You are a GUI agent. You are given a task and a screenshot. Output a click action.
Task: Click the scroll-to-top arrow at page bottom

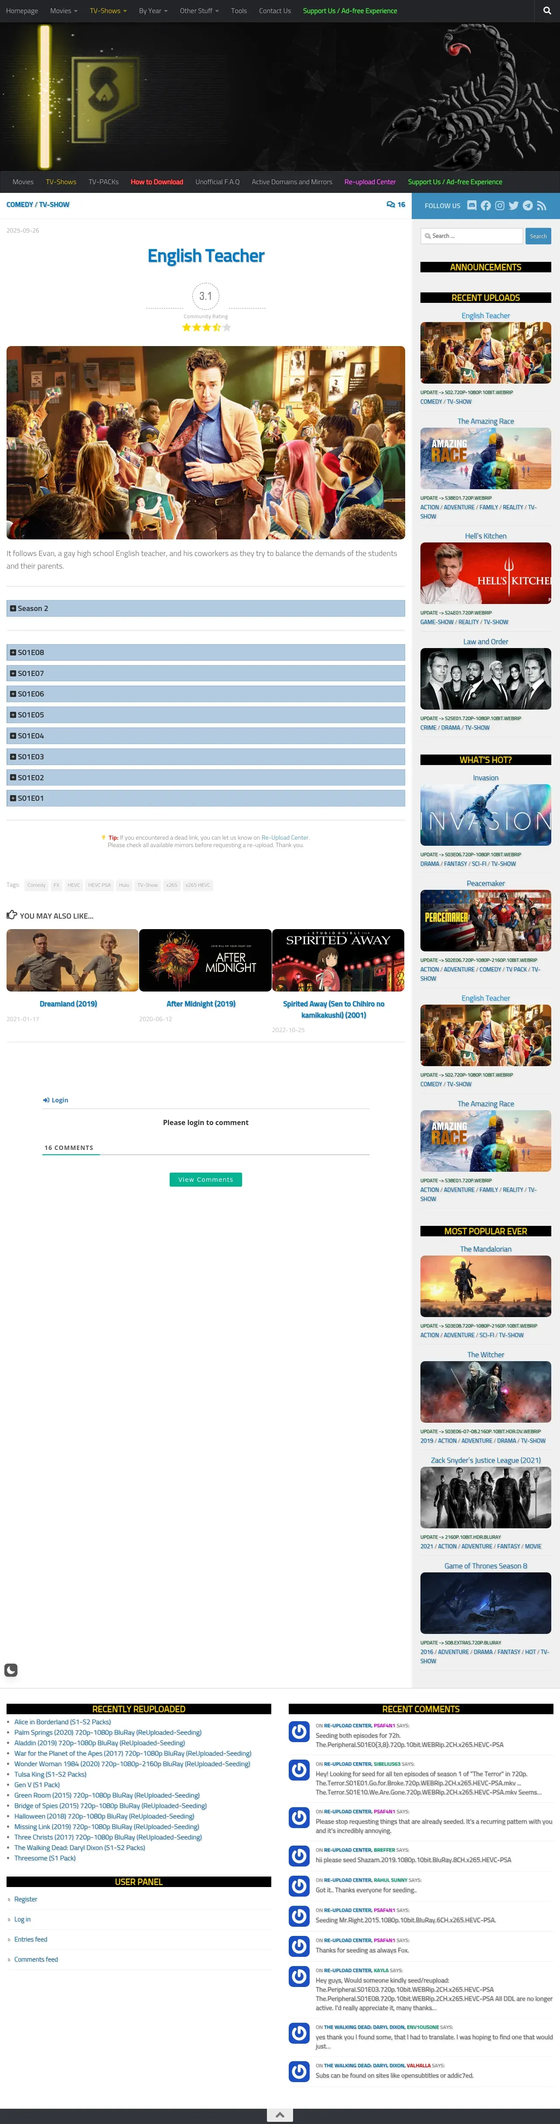click(280, 2115)
